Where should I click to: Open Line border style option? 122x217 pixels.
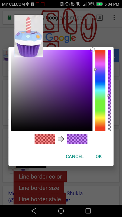coord(40,199)
